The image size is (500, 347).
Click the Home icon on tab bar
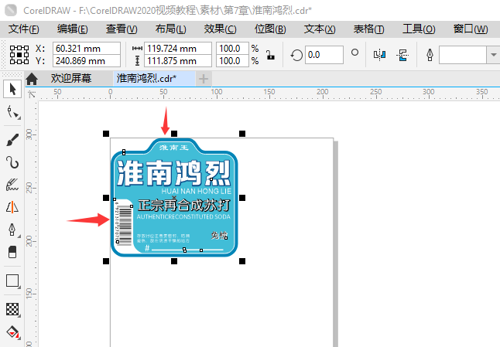pyautogui.click(x=32, y=79)
